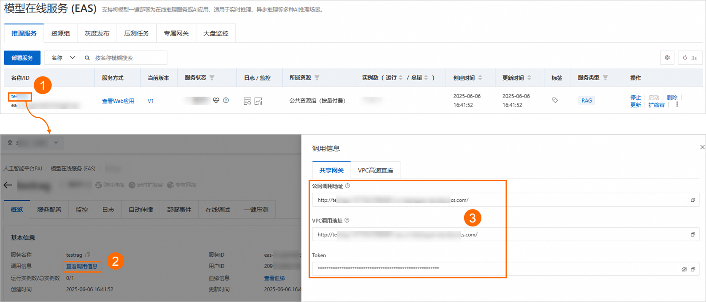Toggle Token visibility eye icon

(x=684, y=269)
